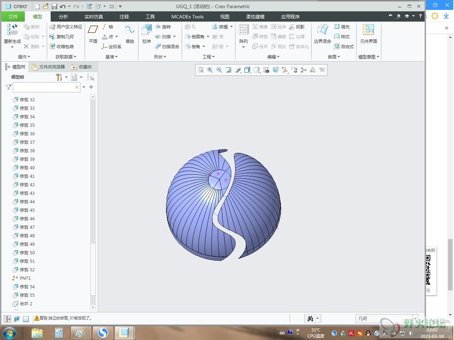Open the MCADEx Tools ribbon tab
454x340 pixels.
187,17
